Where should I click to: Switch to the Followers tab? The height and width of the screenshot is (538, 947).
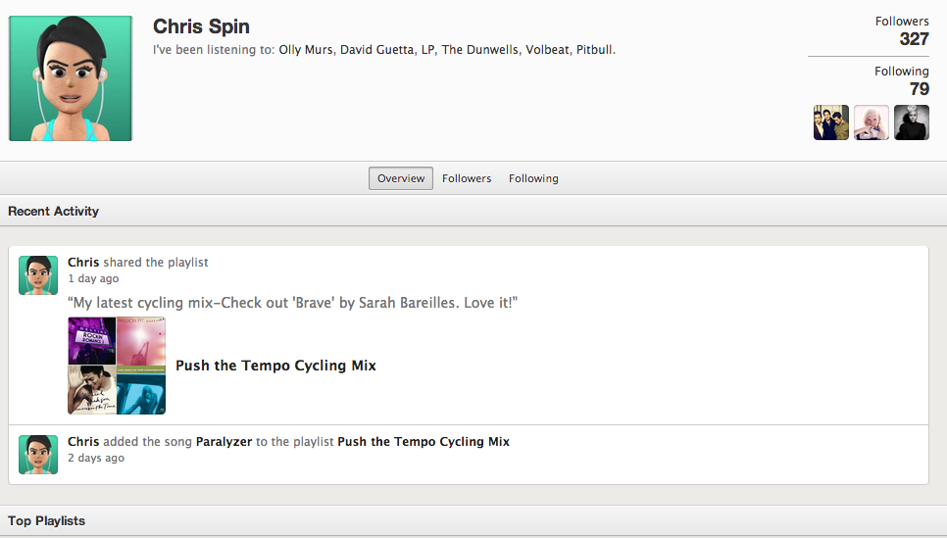pyautogui.click(x=467, y=178)
